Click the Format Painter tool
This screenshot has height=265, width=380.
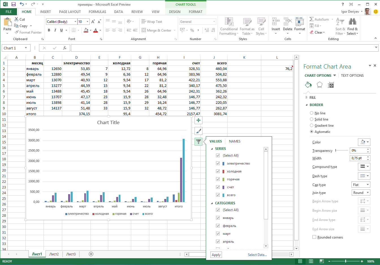click(x=28, y=32)
